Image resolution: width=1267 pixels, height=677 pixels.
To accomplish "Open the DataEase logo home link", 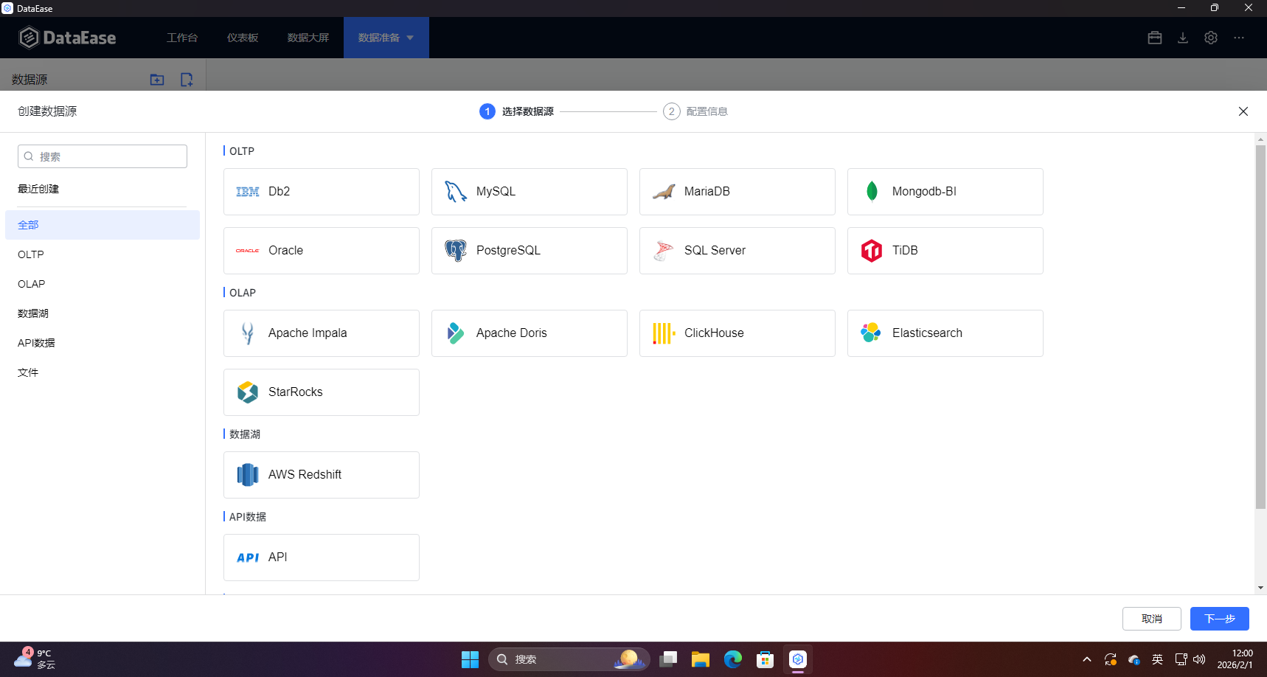I will (67, 38).
